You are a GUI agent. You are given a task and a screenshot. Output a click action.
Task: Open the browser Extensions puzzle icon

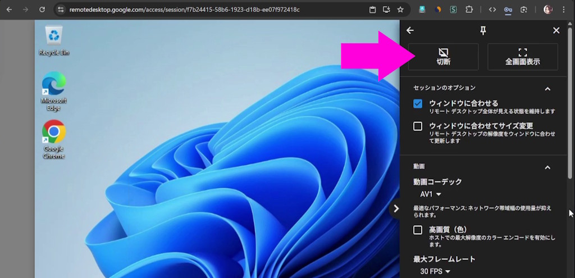click(469, 10)
